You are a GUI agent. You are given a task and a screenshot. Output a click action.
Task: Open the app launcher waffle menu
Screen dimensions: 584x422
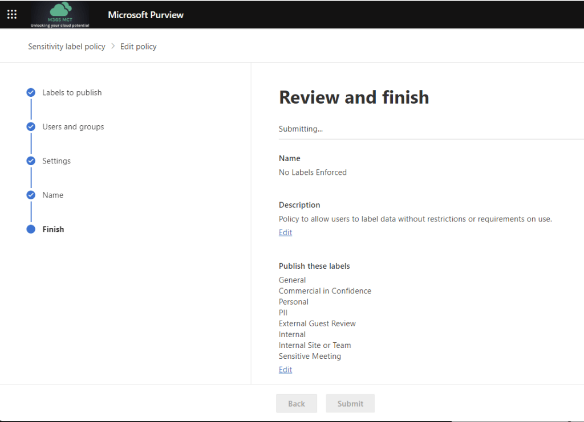12,14
